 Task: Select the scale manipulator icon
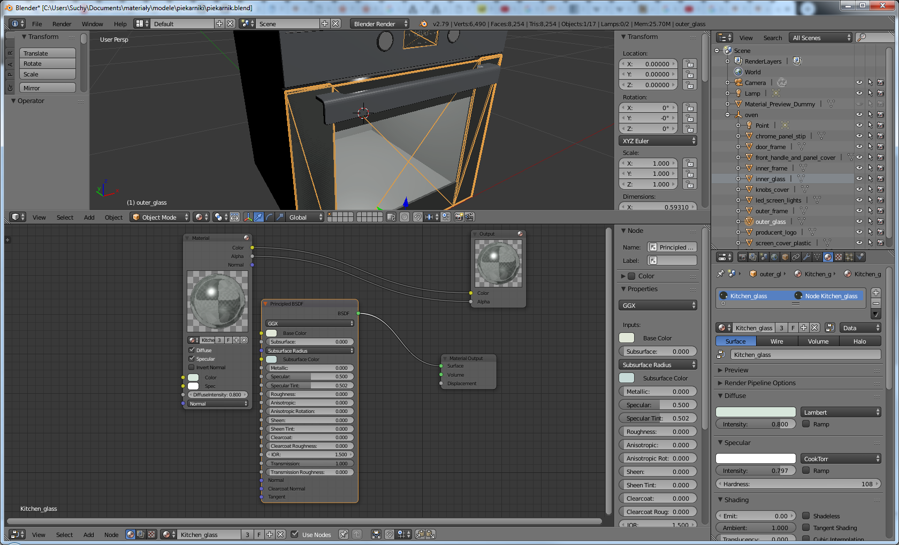click(x=280, y=217)
